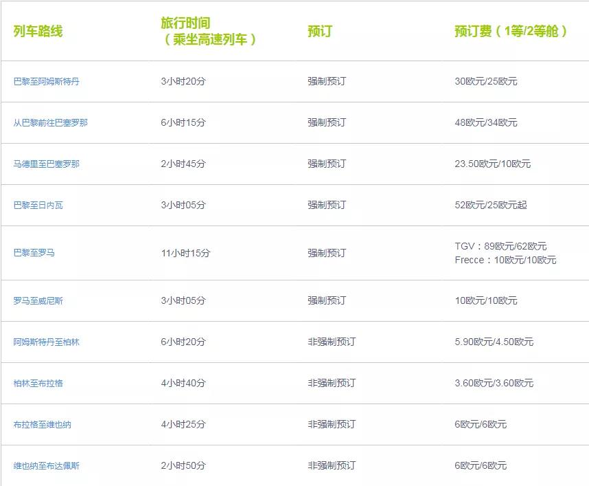Open the 布拉格至维也纳 route link

43,423
